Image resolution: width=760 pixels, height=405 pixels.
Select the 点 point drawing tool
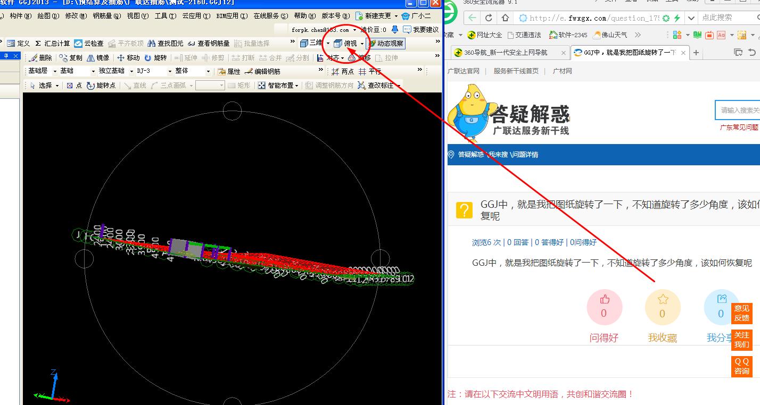(x=74, y=85)
